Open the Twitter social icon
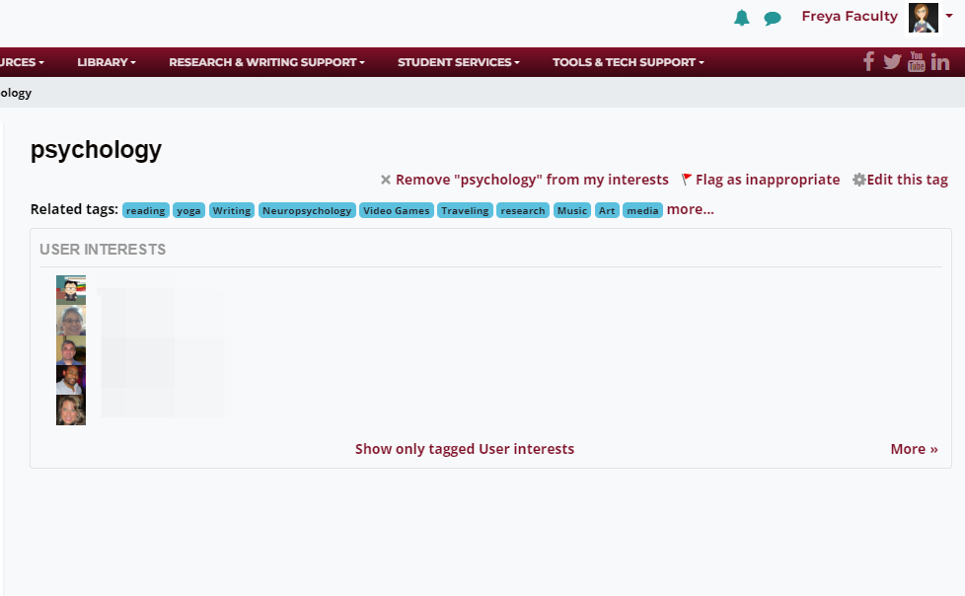The image size is (965, 596). click(x=892, y=61)
